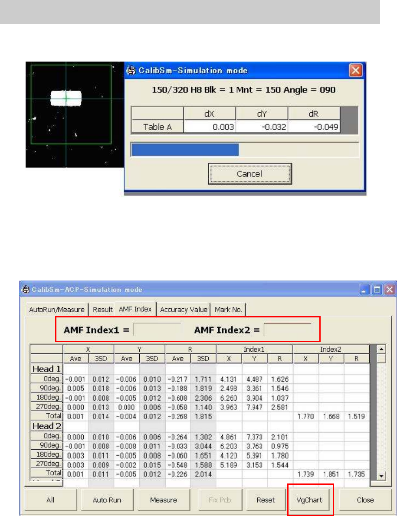Click the AMF Index2 value field
This screenshot has height=516, width=397.
point(288,330)
